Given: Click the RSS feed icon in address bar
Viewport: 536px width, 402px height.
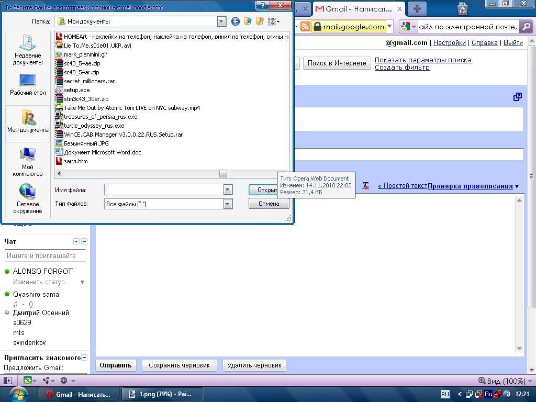Looking at the screenshot, I should pos(305,27).
